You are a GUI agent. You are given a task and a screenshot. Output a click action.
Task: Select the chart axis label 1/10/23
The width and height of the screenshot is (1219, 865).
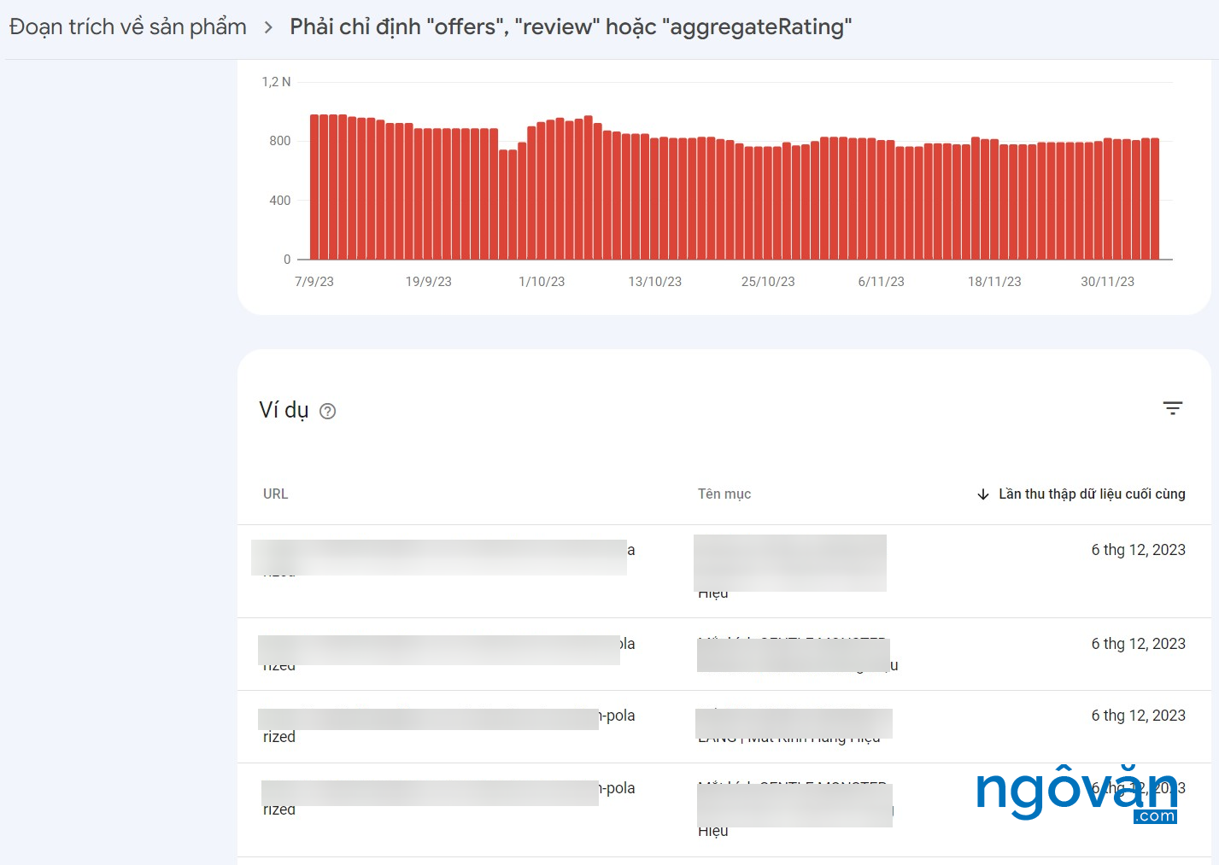pyautogui.click(x=542, y=282)
